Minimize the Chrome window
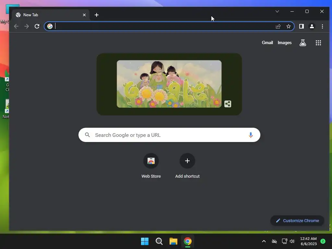 (x=292, y=11)
